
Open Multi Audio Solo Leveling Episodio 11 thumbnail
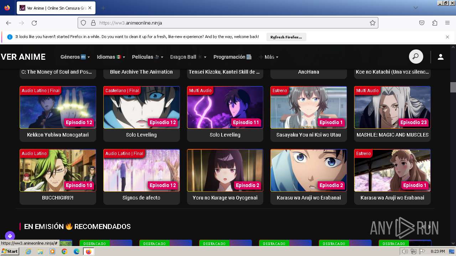click(x=225, y=107)
